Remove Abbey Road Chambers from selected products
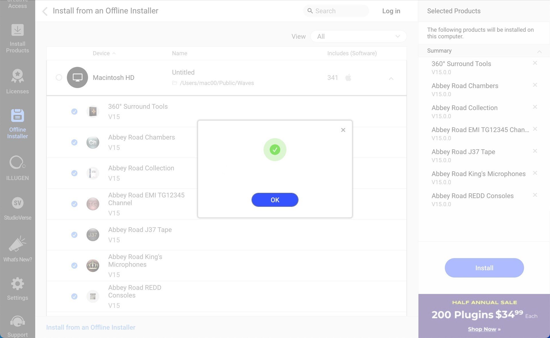Screen dimensions: 550x338 (x=535, y=85)
